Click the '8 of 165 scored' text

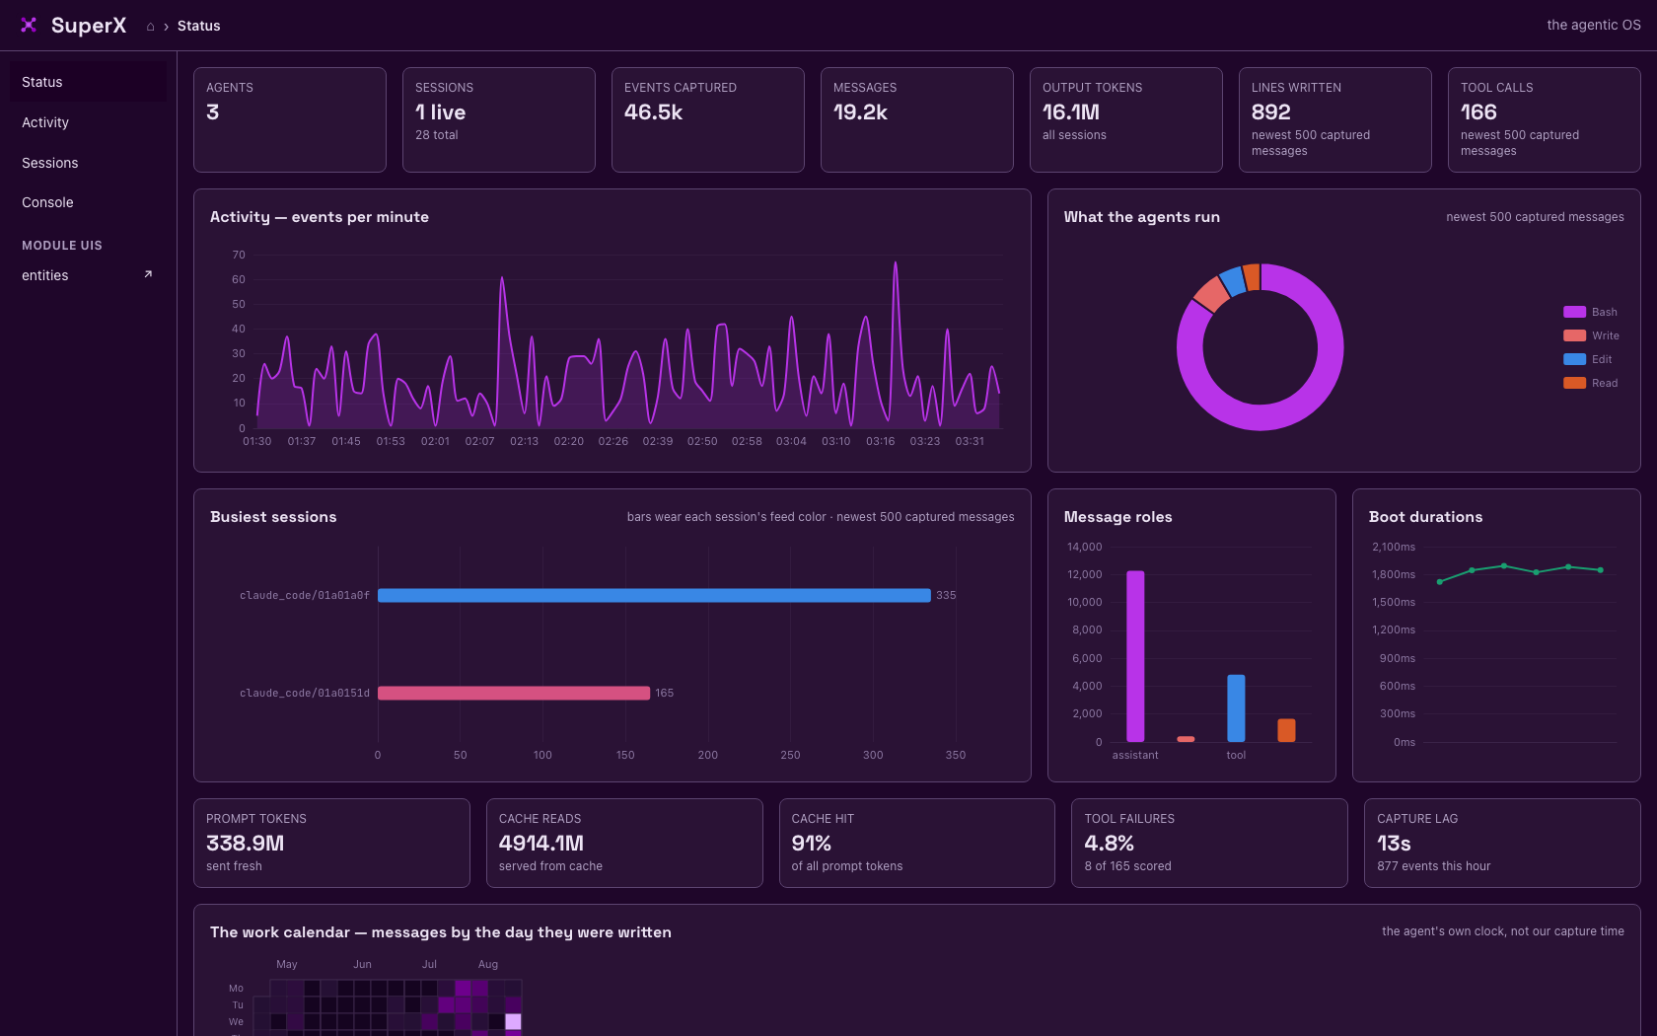(x=1128, y=866)
